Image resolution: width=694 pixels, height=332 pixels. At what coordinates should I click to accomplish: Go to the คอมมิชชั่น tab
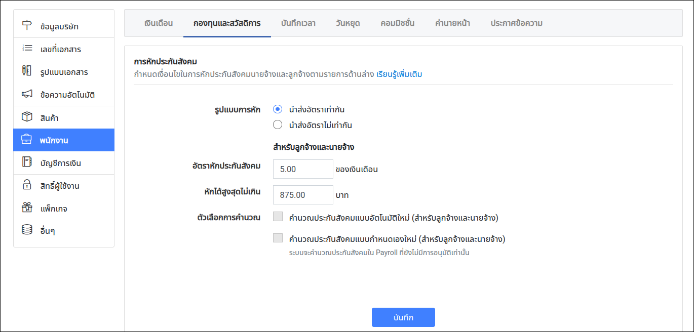coord(397,23)
